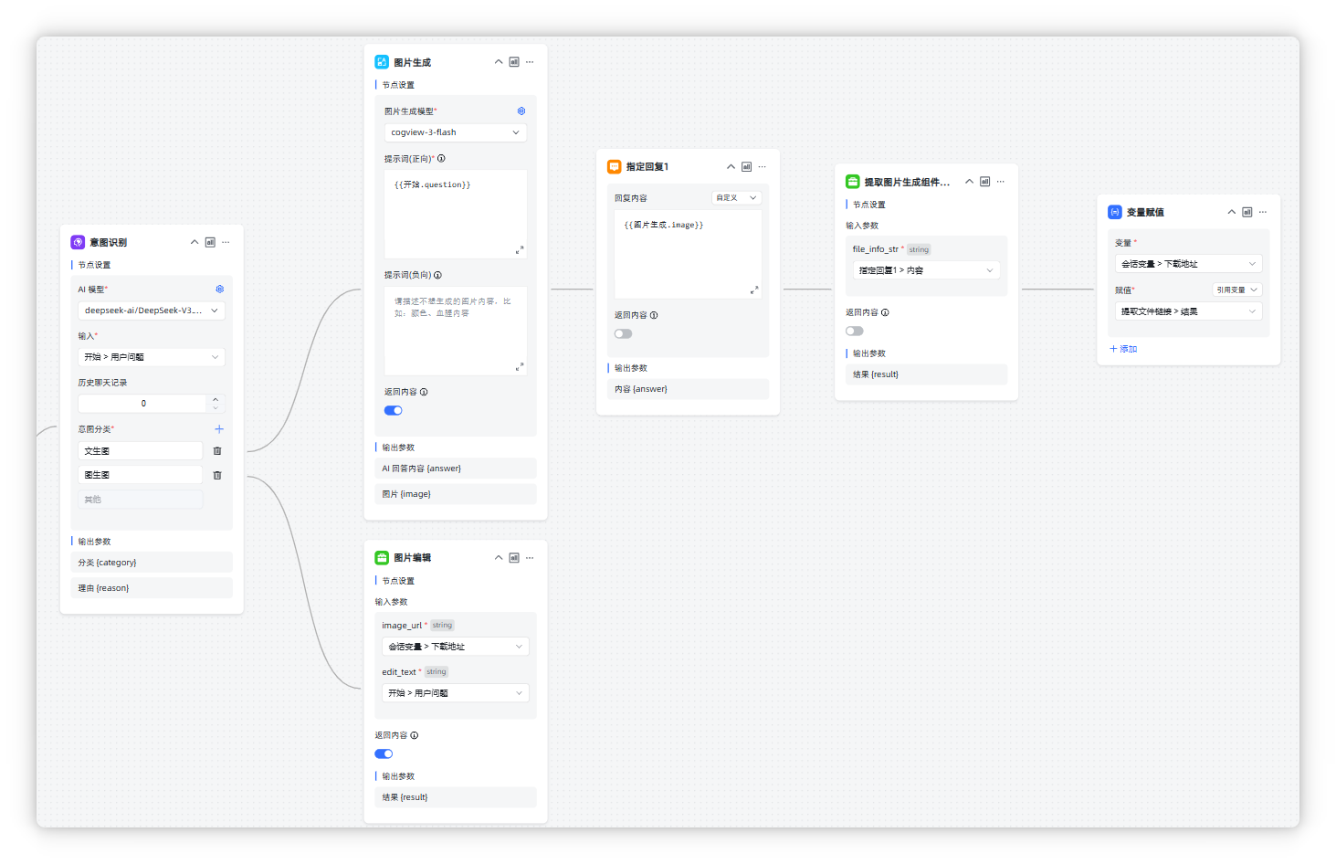1336x864 pixels.
Task: Delete the 文生图 intent category
Action: (x=217, y=451)
